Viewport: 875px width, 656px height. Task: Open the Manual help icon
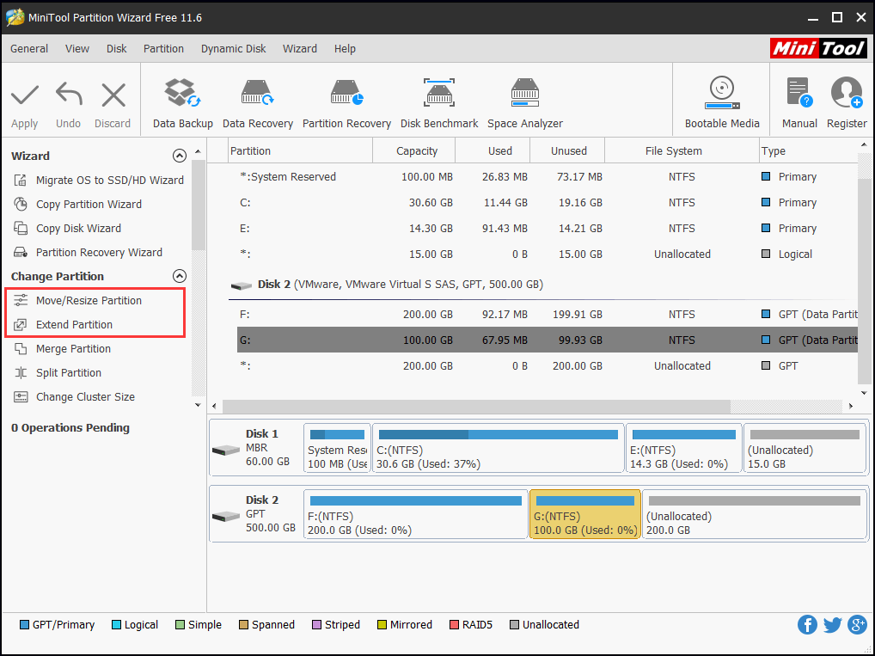click(x=799, y=102)
